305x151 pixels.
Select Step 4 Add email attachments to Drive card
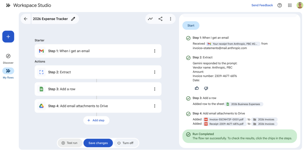(98, 106)
